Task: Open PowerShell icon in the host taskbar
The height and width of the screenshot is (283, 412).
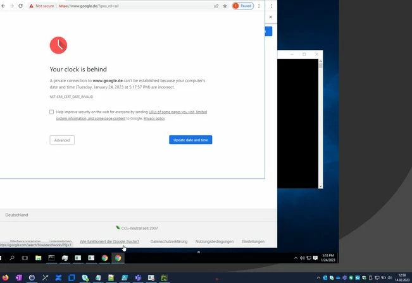Action: 125,277
